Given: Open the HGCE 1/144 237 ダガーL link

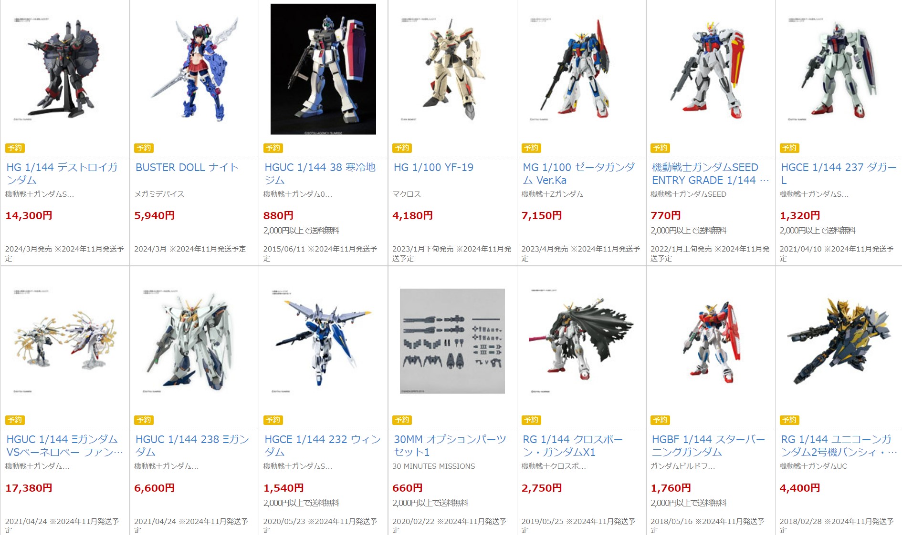Looking at the screenshot, I should pos(839,173).
